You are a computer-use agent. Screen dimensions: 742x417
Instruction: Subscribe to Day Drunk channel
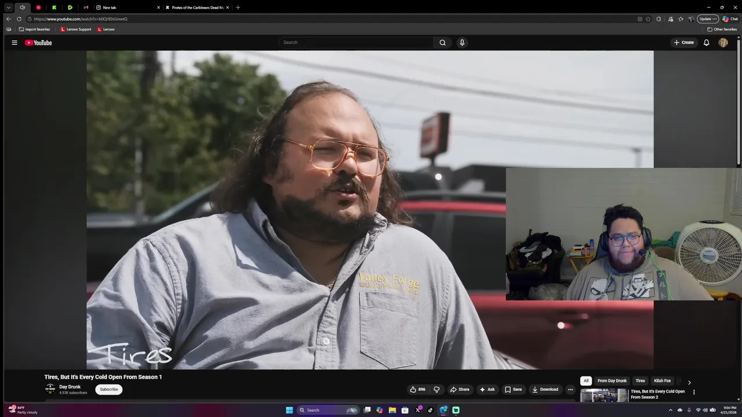point(109,389)
